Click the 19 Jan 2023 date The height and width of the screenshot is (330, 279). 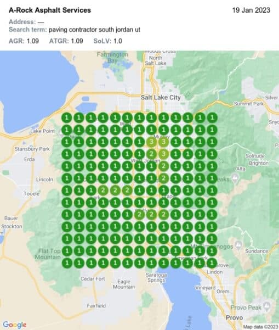click(x=251, y=10)
